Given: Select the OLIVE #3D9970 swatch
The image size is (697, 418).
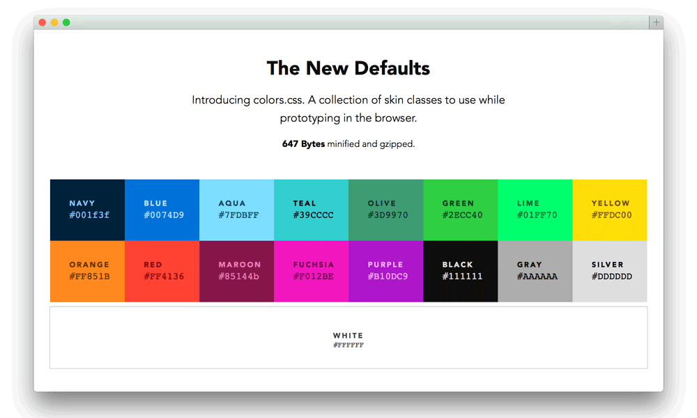Looking at the screenshot, I should click(385, 209).
